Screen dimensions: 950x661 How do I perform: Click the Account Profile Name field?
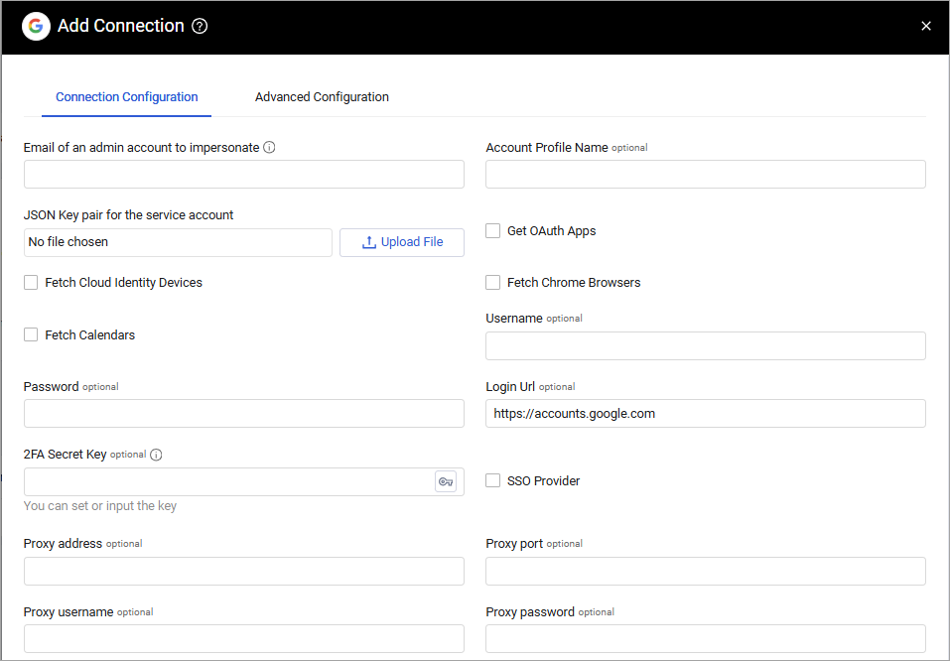(705, 175)
